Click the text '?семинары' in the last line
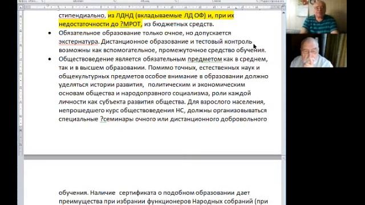 click(117, 119)
